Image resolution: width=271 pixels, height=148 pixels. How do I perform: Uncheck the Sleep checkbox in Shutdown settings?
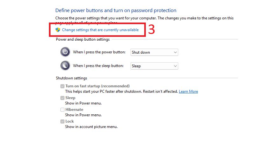click(x=62, y=98)
